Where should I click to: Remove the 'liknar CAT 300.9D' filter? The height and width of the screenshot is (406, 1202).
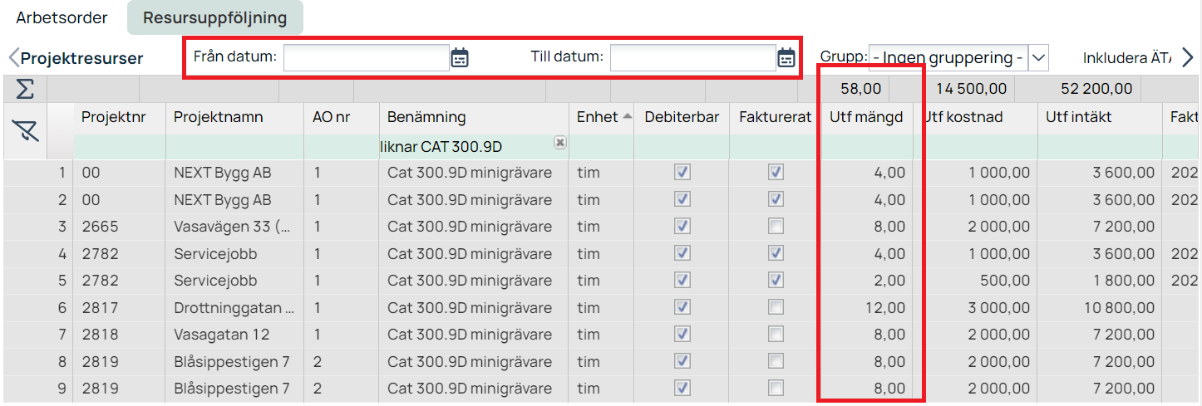(x=560, y=143)
